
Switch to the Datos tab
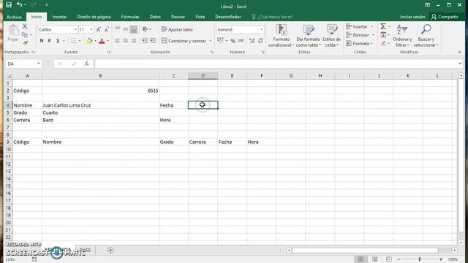[x=155, y=17]
